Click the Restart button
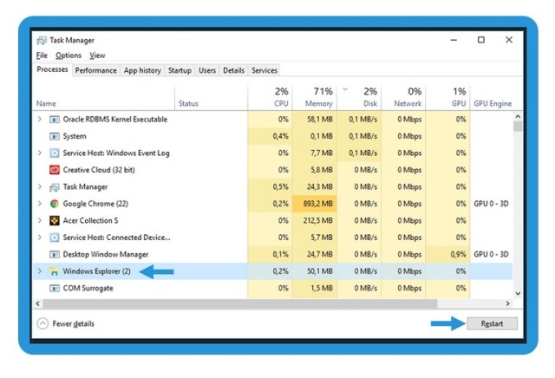 pyautogui.click(x=492, y=323)
